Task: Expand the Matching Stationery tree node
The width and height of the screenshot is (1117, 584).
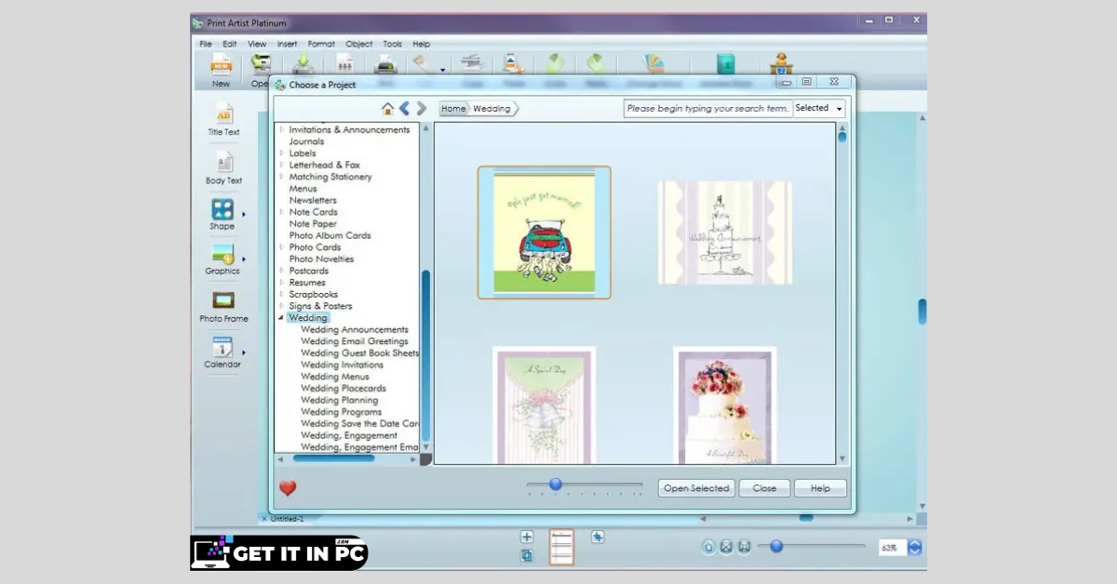Action: click(282, 177)
